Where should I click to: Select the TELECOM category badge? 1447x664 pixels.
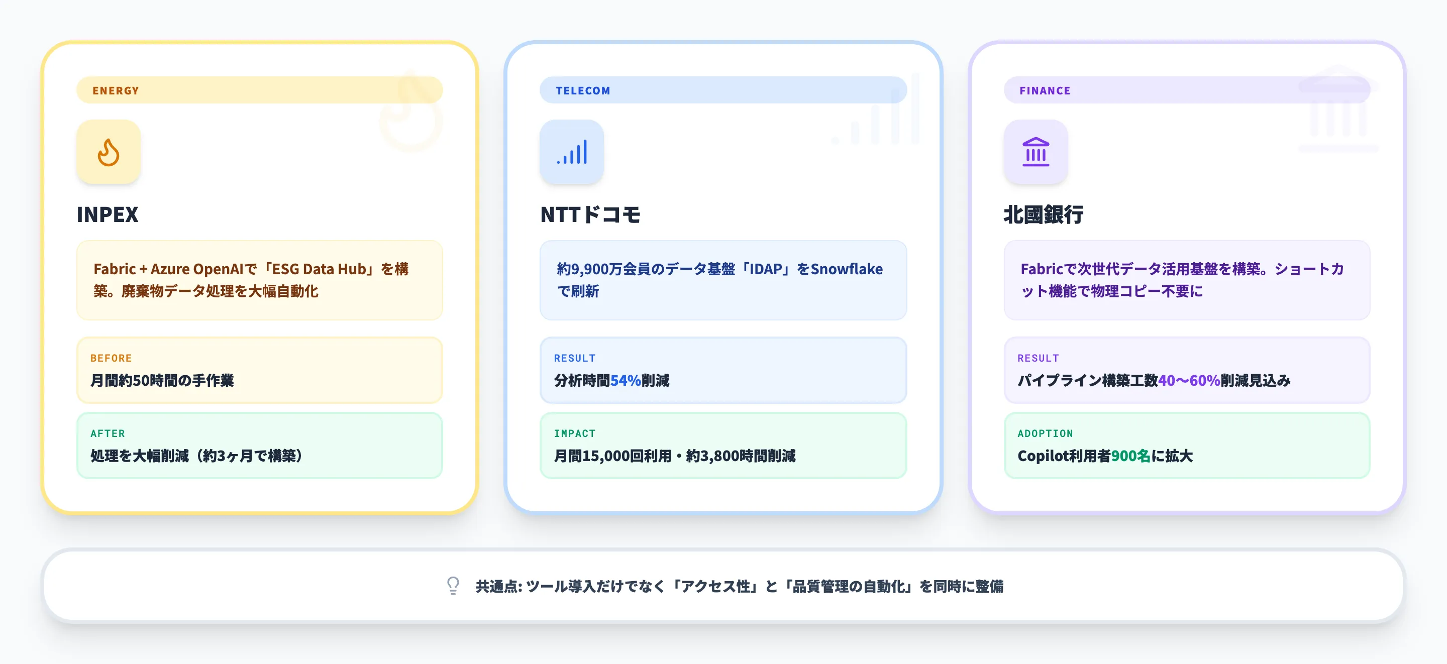[582, 90]
